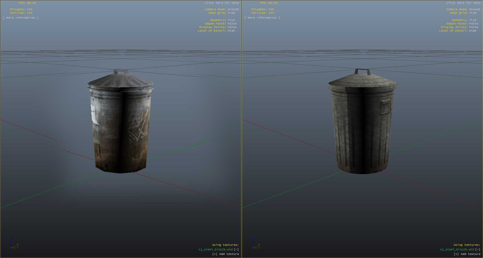Toggle Show grid value in left viewport
Image resolution: width=483 pixels, height=258 pixels.
(231, 13)
